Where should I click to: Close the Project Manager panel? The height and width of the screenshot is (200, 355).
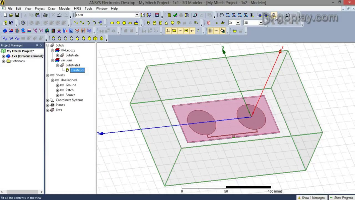[x=41, y=45]
